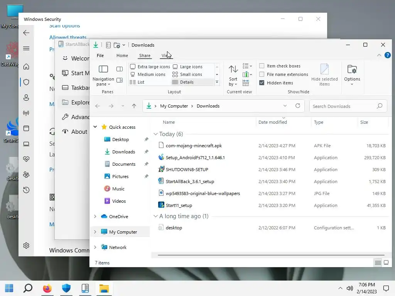The height and width of the screenshot is (296, 395).
Task: Open the File menu
Action: [100, 55]
